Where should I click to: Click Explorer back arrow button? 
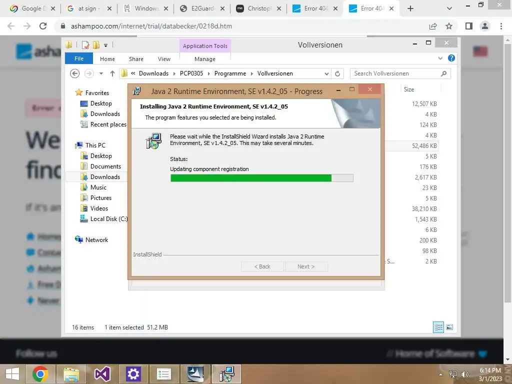[75, 74]
